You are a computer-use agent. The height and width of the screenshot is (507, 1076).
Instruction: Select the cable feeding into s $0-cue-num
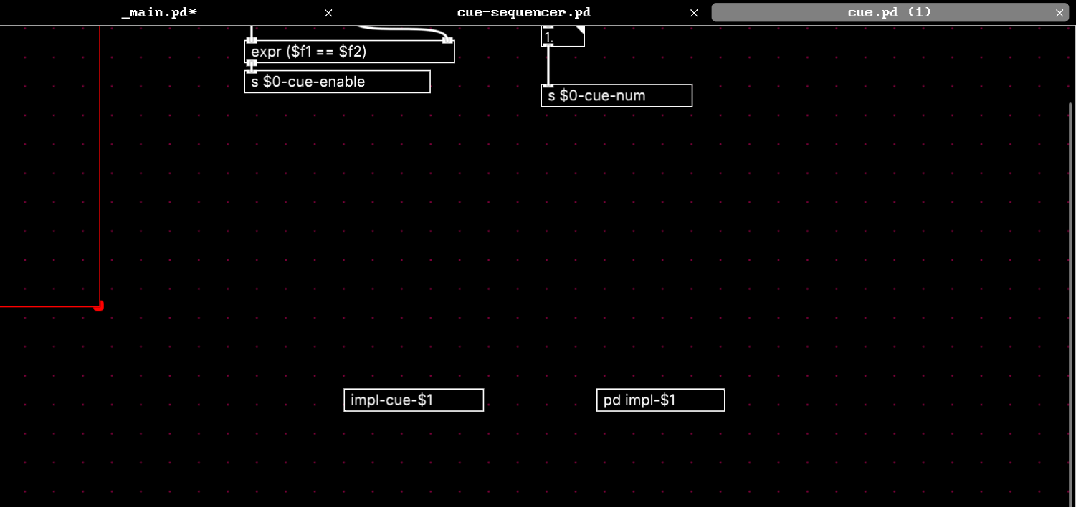548,66
